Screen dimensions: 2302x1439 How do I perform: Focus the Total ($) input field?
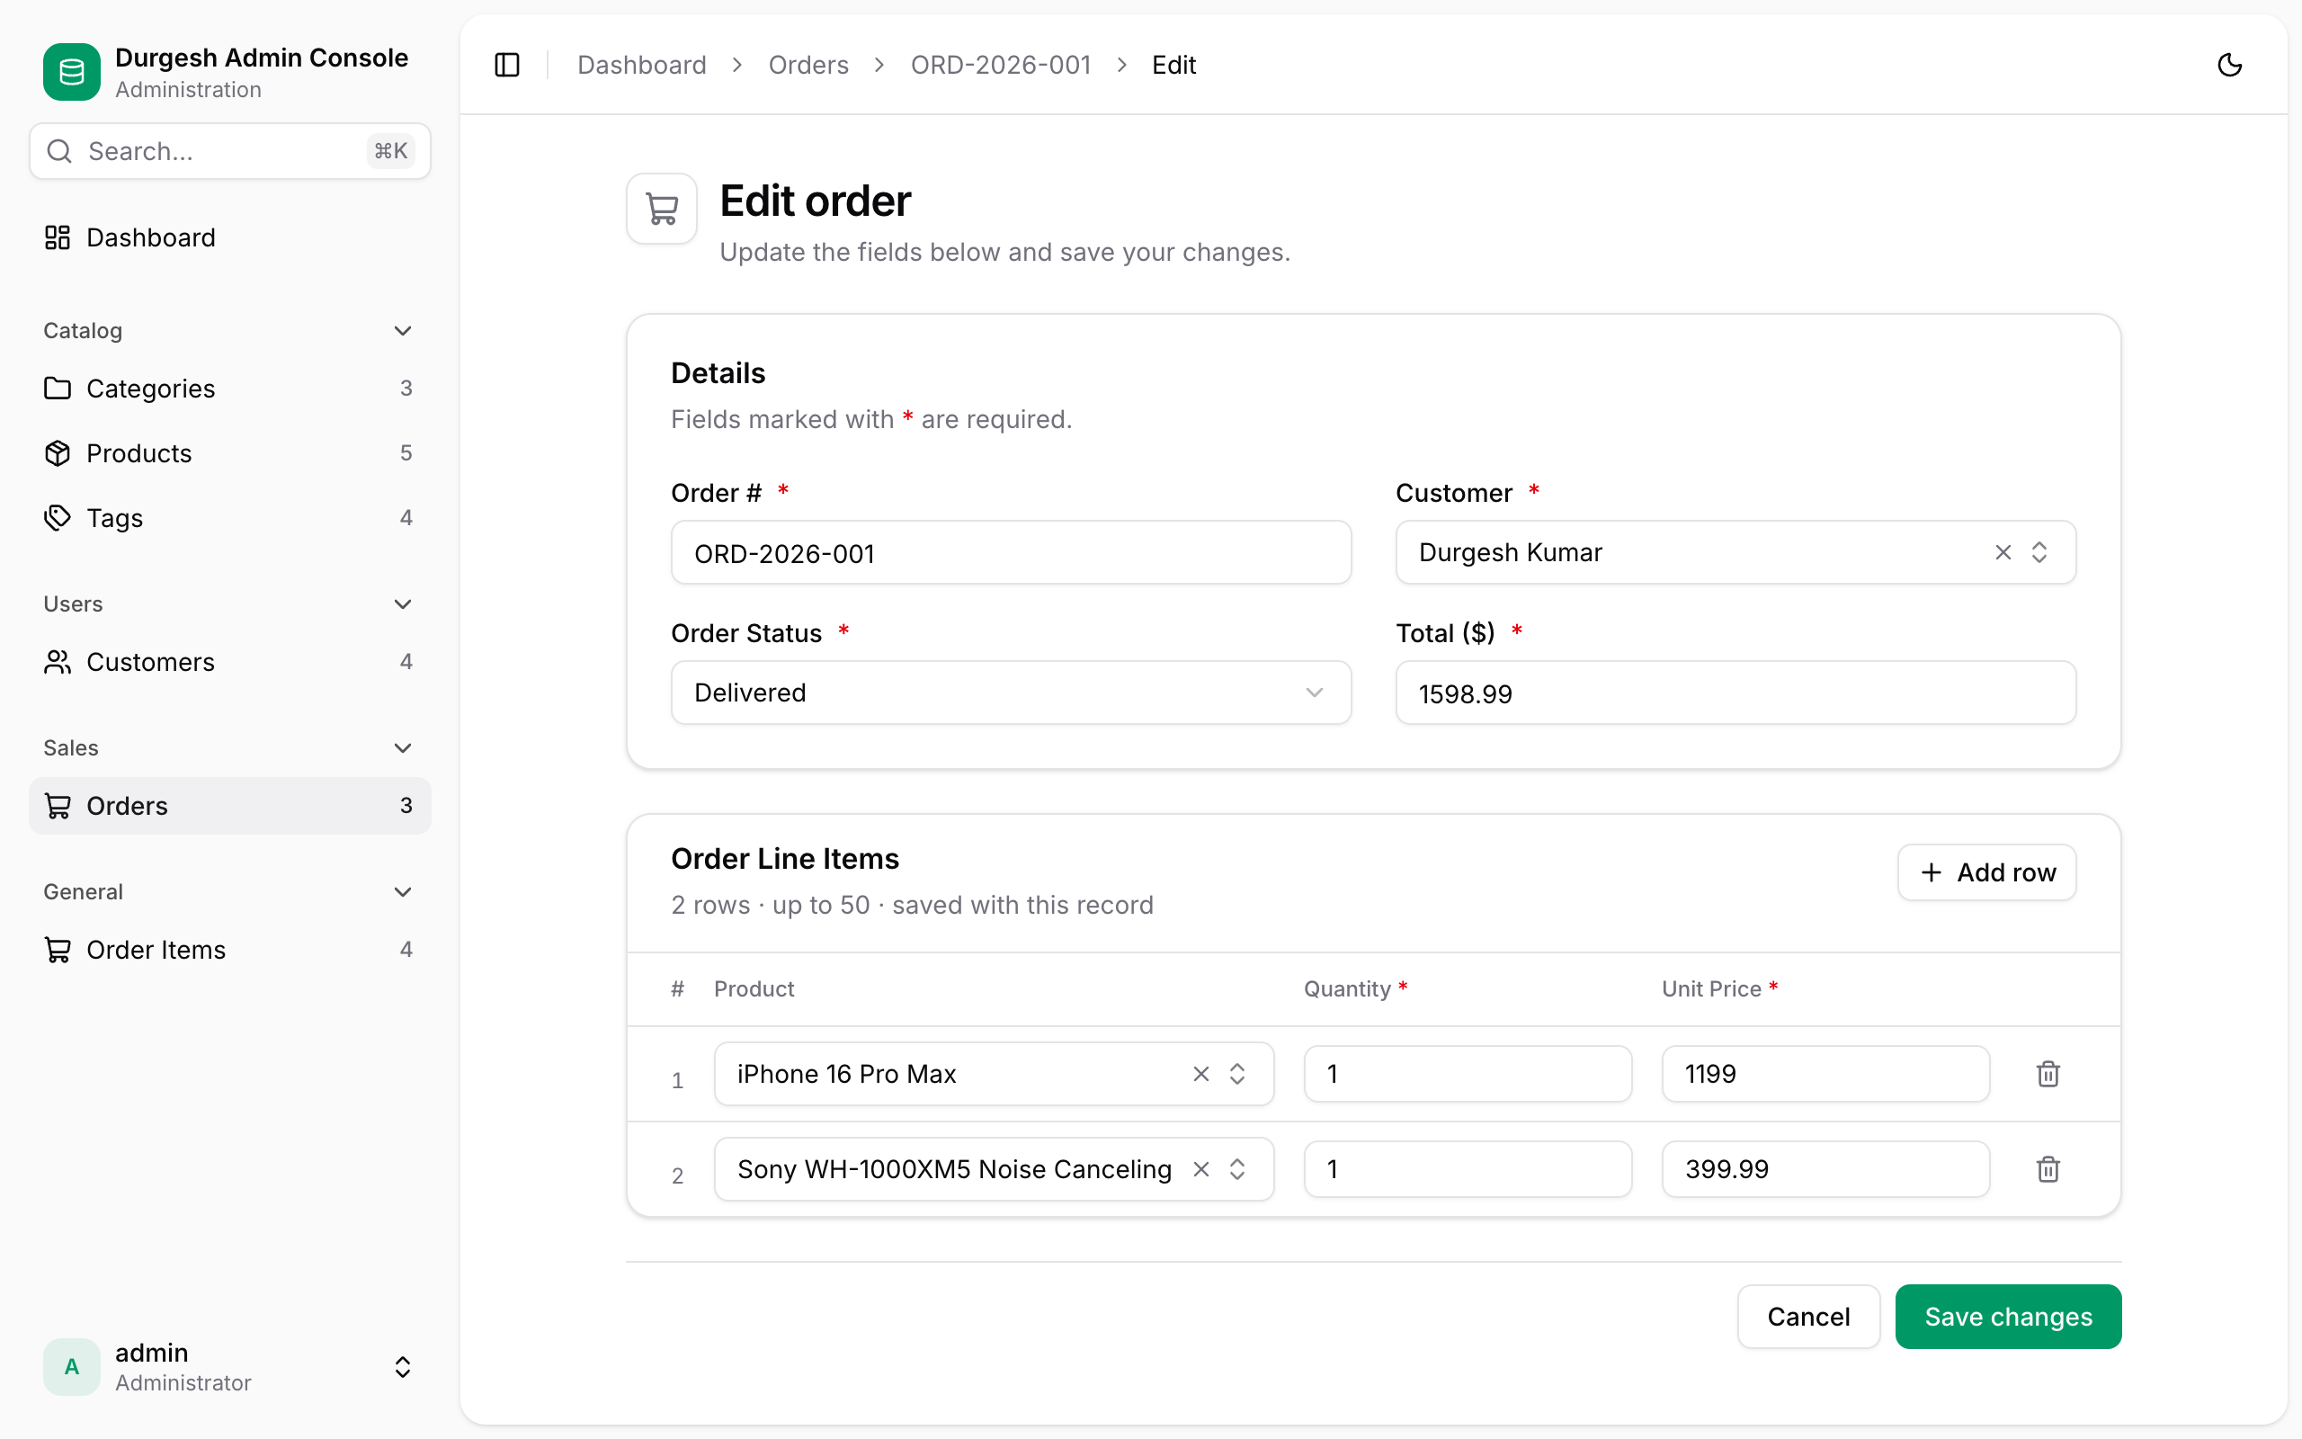coord(1735,693)
